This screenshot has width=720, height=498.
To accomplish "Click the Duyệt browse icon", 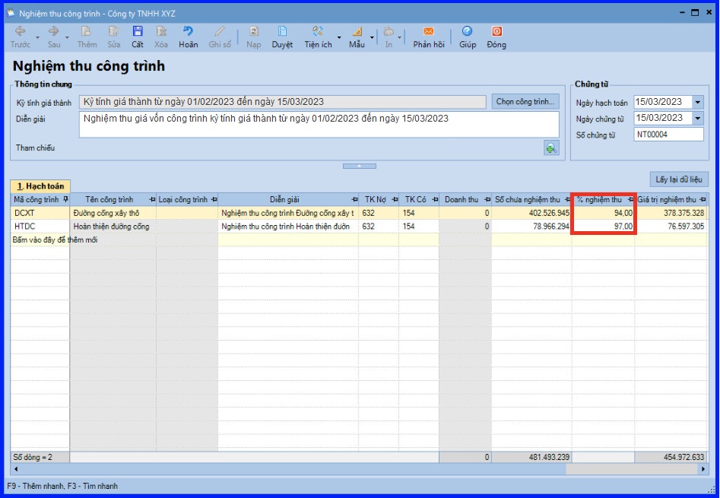I will (282, 31).
